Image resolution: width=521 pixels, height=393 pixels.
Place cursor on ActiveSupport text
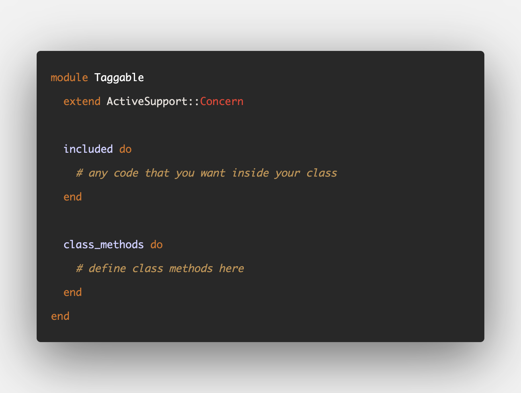tap(147, 102)
